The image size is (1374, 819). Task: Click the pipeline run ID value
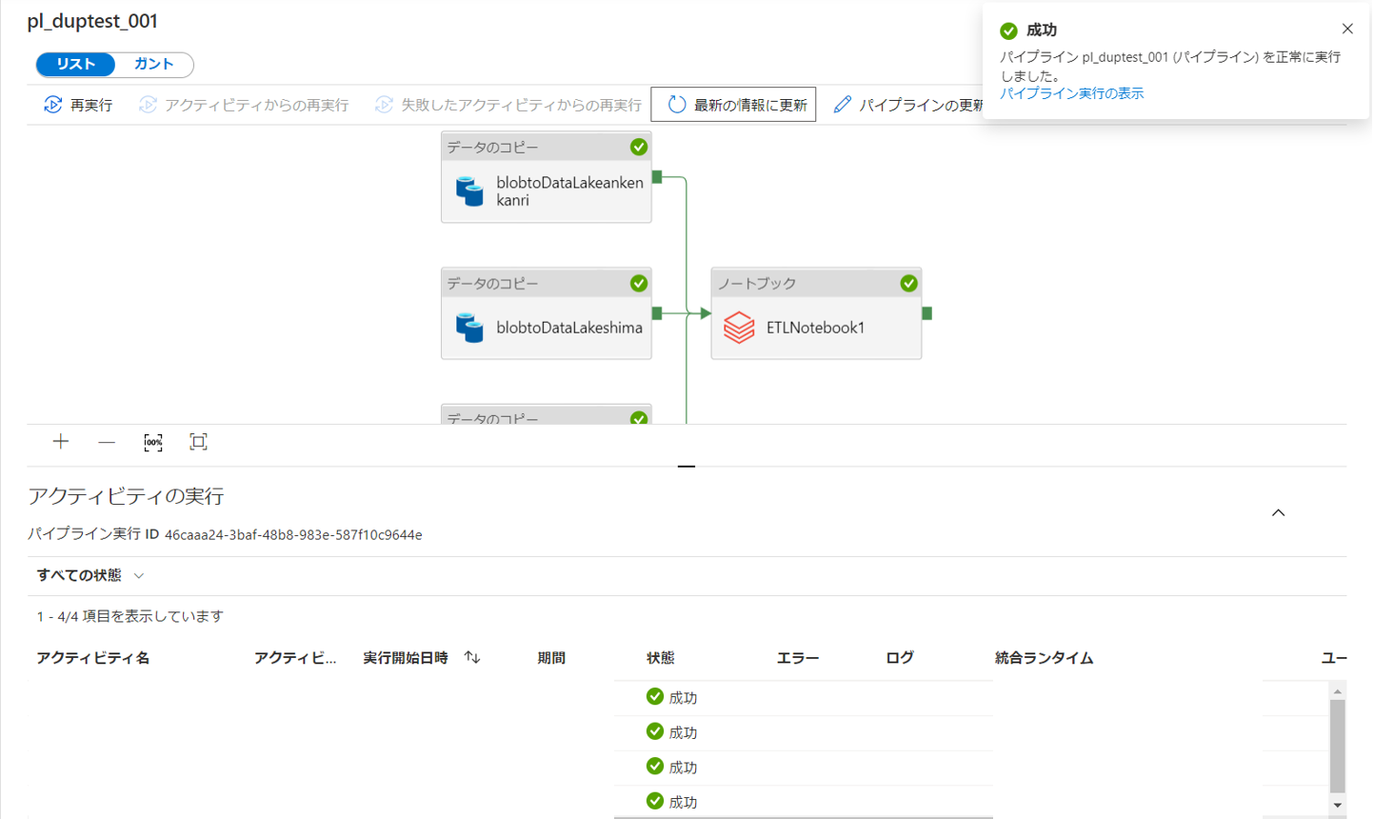pyautogui.click(x=293, y=535)
